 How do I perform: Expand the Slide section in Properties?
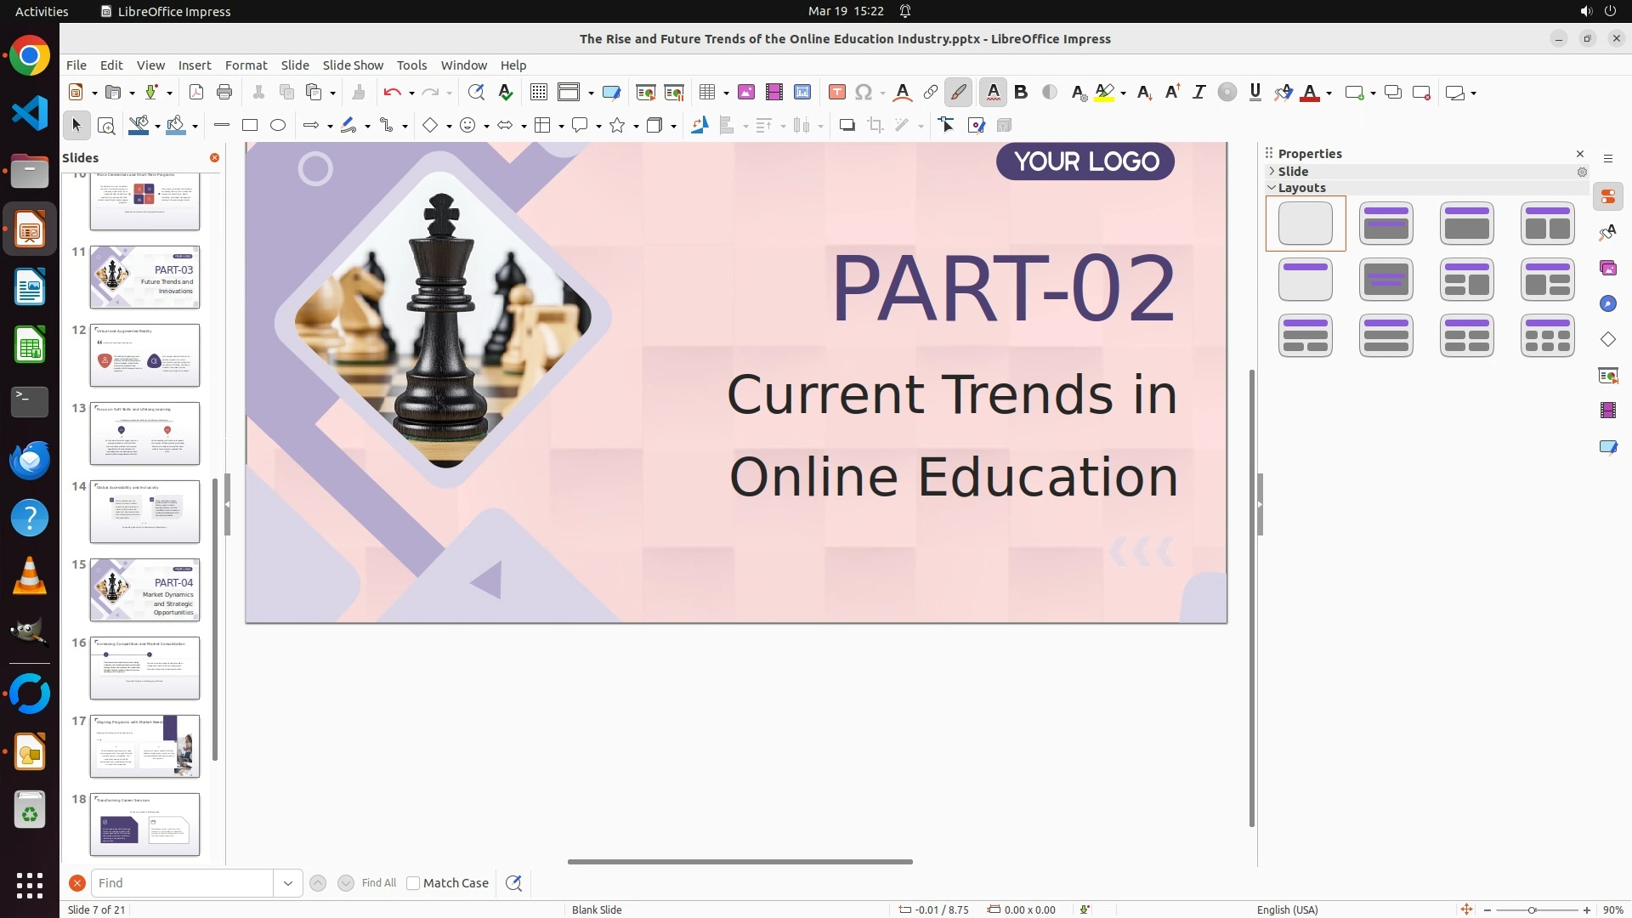pyautogui.click(x=1272, y=172)
